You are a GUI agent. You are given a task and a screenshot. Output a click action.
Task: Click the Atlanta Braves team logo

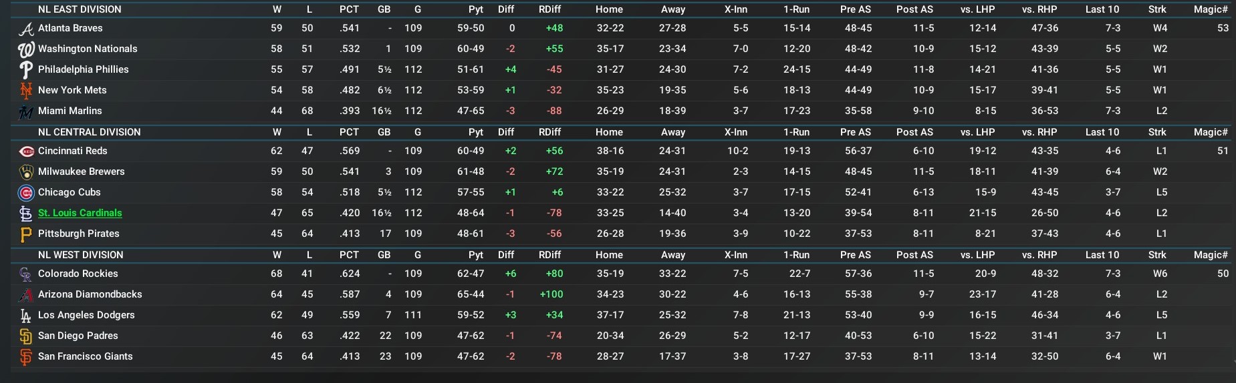tap(25, 29)
